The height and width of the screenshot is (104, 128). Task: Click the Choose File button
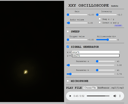[90, 88]
